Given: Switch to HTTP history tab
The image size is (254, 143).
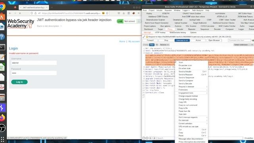Looking at the screenshot, I should click(160, 33).
